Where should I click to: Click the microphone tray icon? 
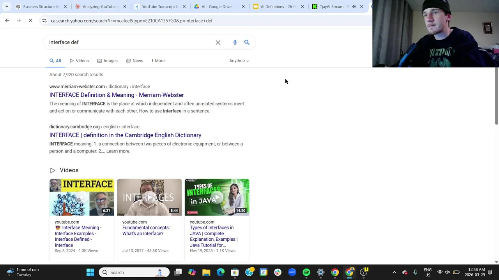415,272
